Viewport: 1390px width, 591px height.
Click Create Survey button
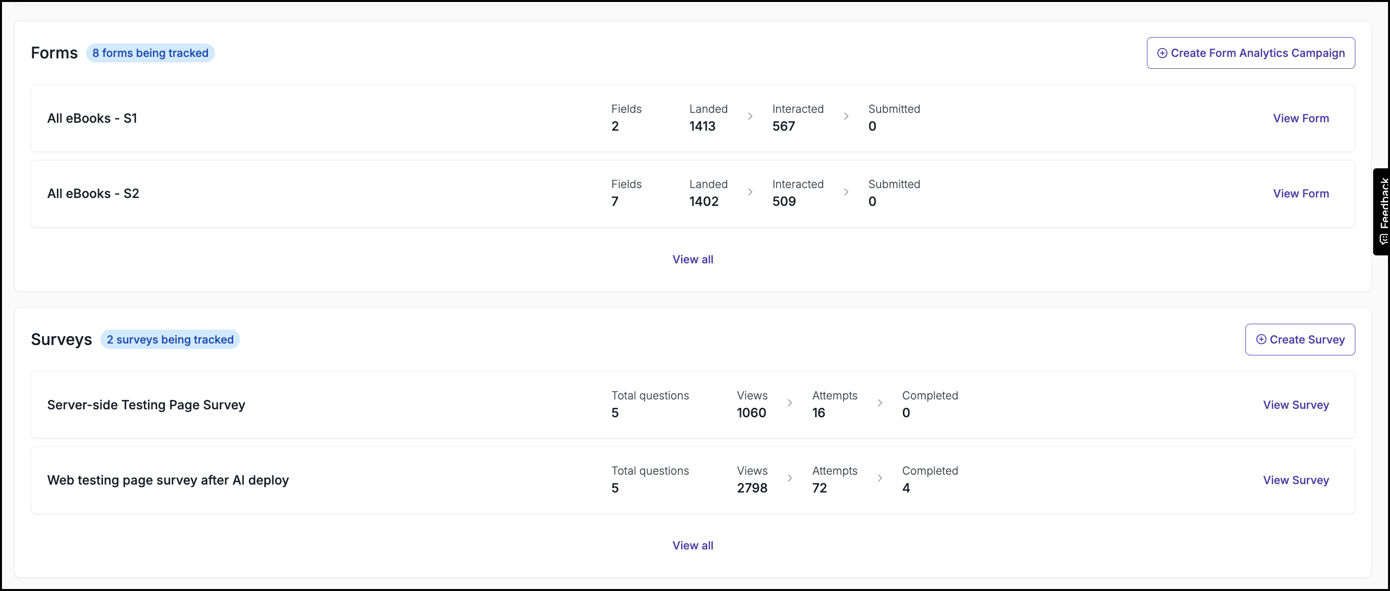[1299, 340]
